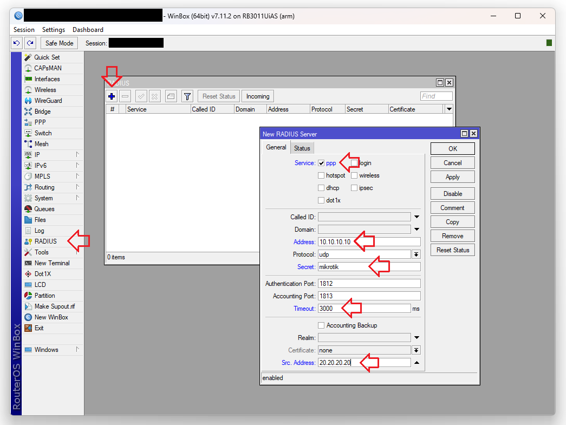Expand the Certificate dropdown list
This screenshot has width=566, height=425.
tap(416, 350)
